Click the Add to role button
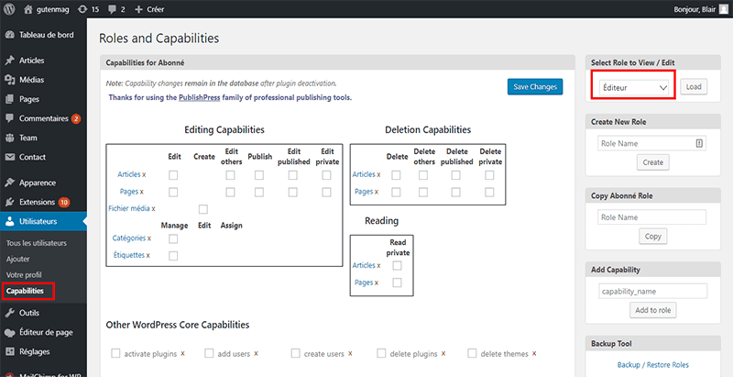 click(x=653, y=310)
